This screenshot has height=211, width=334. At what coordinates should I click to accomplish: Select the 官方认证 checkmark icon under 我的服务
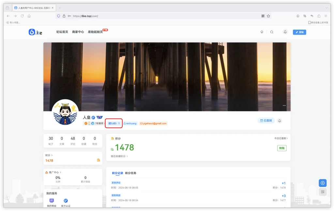tap(65, 201)
